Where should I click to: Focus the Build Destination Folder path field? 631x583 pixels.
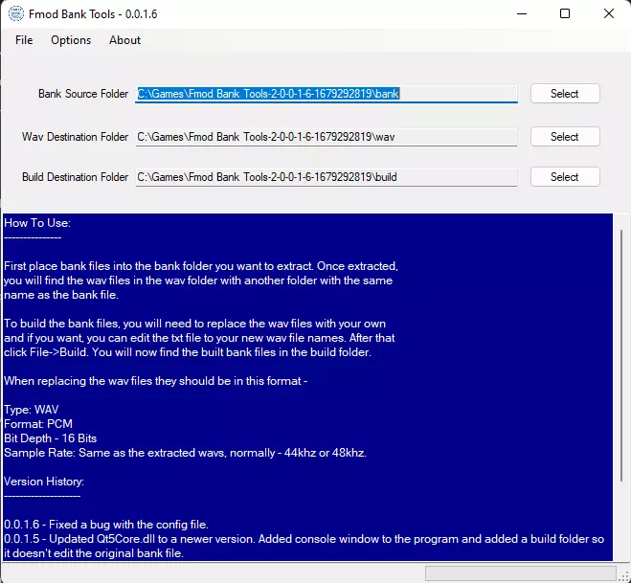327,177
